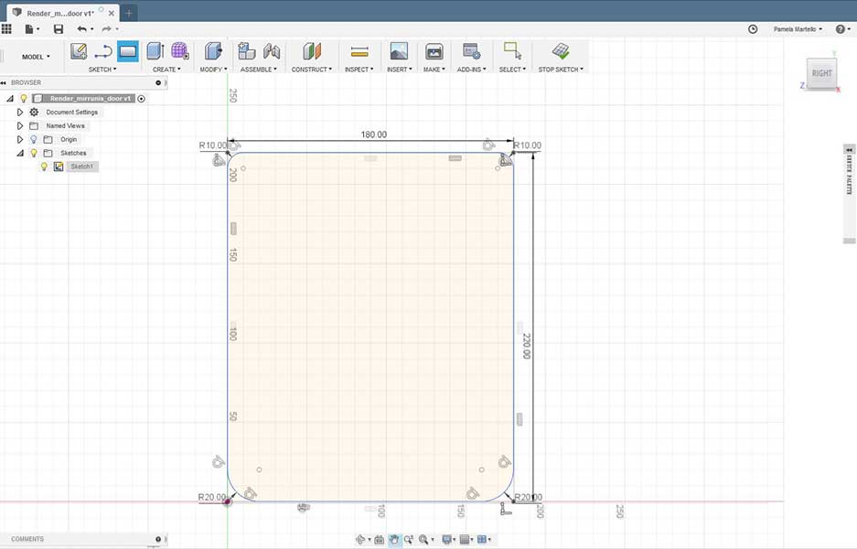Image resolution: width=857 pixels, height=549 pixels.
Task: Add a new document tab
Action: (x=129, y=13)
